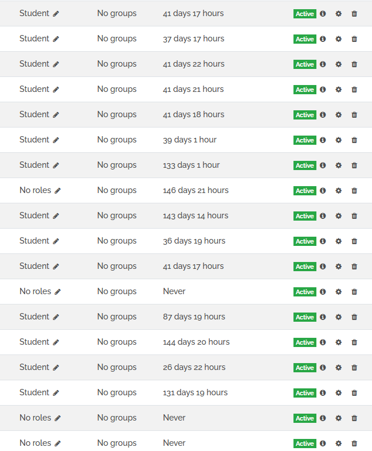Image resolution: width=372 pixels, height=451 pixels.
Task: Click info icon in 39 days 1 hour row
Action: [323, 140]
